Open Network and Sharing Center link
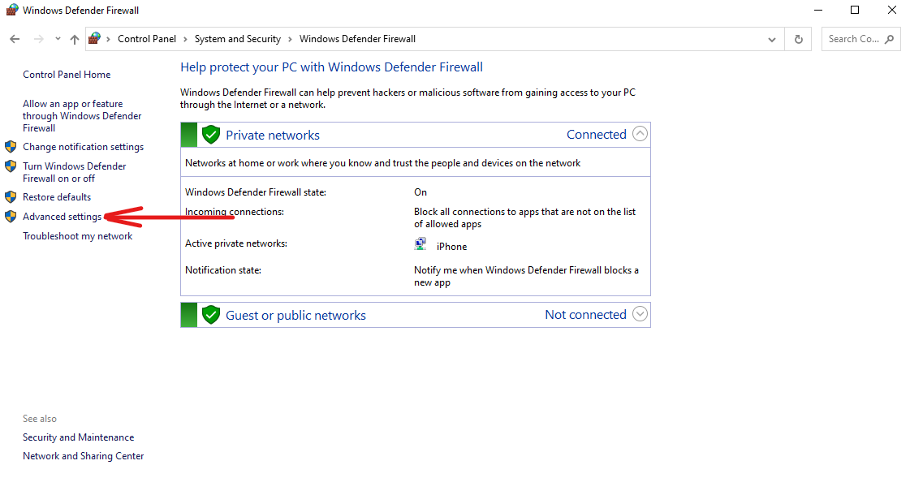Screen dimensions: 910x478 pyautogui.click(x=83, y=456)
